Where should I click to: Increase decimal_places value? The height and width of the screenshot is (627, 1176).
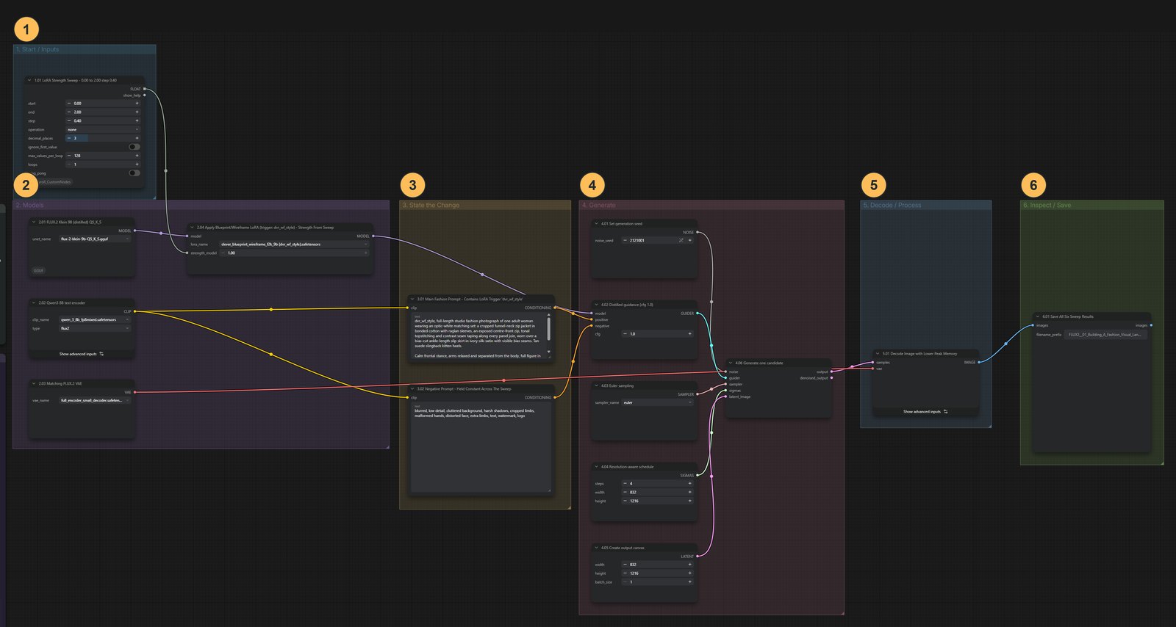(x=137, y=138)
